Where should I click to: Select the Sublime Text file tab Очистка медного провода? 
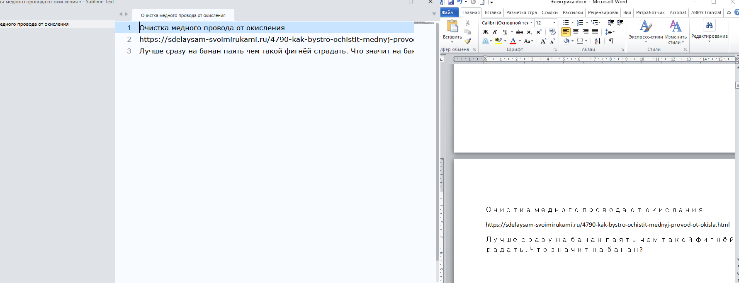(x=183, y=15)
